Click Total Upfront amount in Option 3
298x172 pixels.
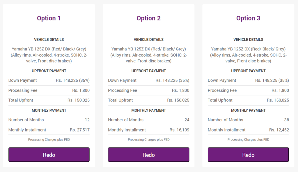click(278, 100)
